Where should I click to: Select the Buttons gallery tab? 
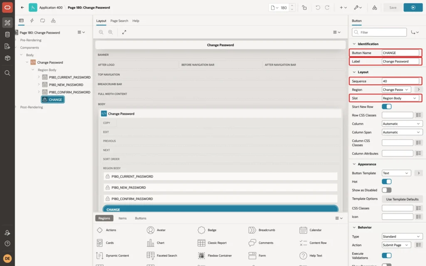[141, 218]
